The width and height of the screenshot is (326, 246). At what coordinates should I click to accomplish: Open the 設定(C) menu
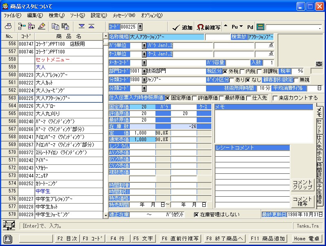(99, 16)
